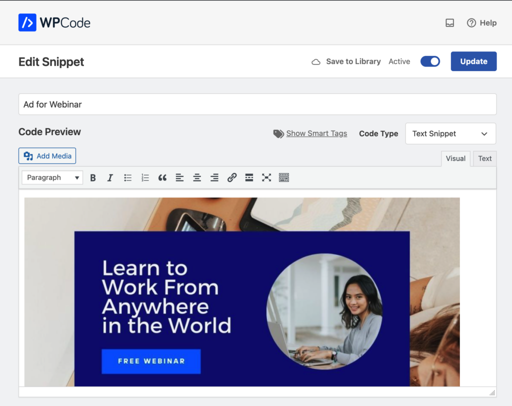Click the smart tags tag icon
The height and width of the screenshot is (406, 512).
point(278,133)
